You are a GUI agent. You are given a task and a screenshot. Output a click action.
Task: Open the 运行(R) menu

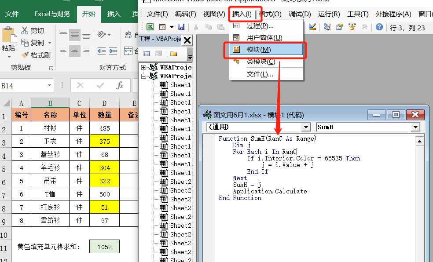pyautogui.click(x=329, y=14)
